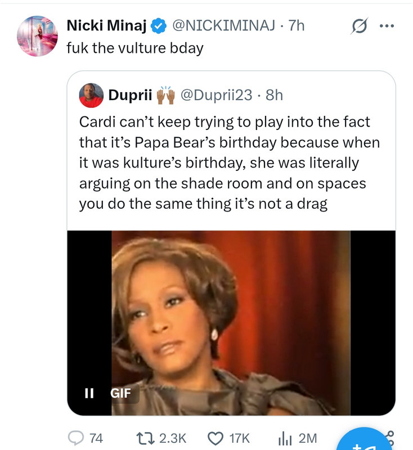Click the quoted tweet's 8h timestamp

274,95
